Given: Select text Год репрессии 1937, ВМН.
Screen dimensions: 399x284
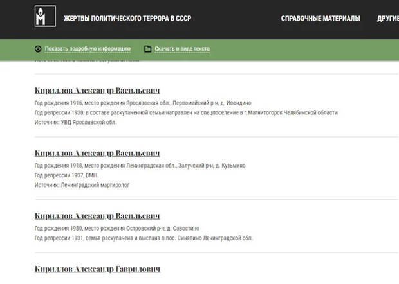Looking at the screenshot, I should point(66,175).
